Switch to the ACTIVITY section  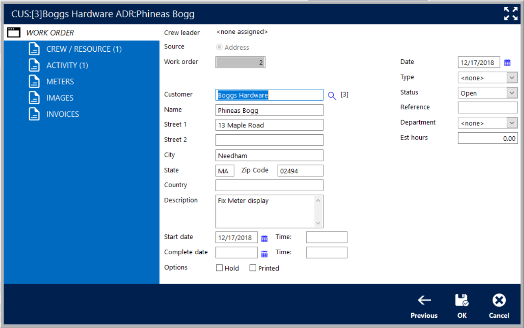point(67,66)
